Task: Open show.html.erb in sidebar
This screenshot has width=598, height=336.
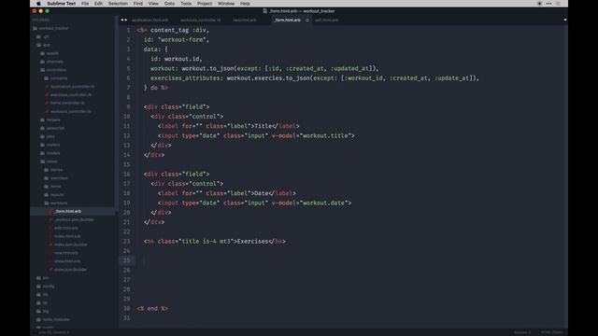Action: [x=66, y=261]
